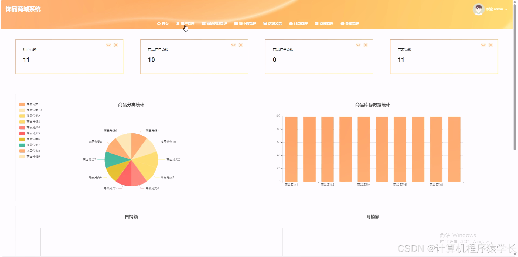
Task: Click the round icon of 菜单管理
Action: pyautogui.click(x=342, y=24)
